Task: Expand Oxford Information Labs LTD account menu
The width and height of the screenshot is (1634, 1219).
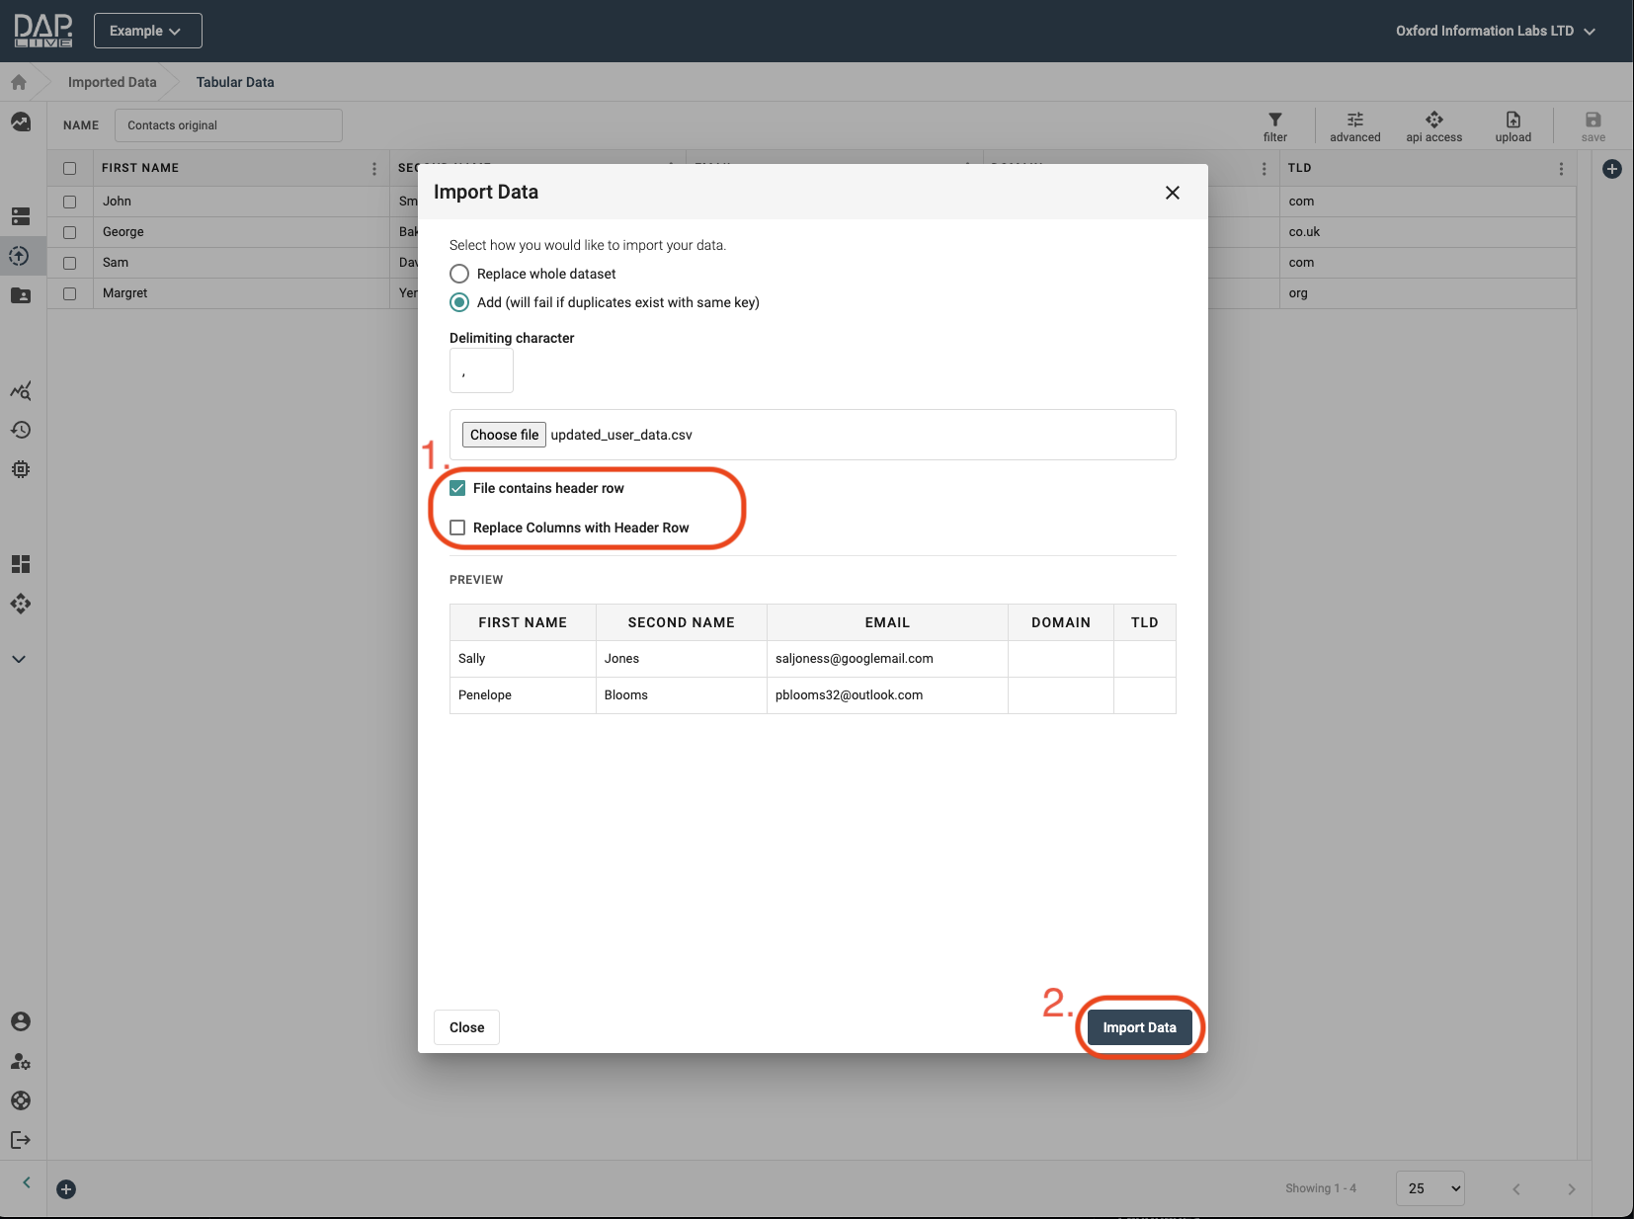Action: click(x=1495, y=31)
